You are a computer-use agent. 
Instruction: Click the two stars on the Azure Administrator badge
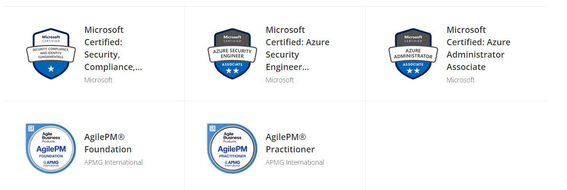click(413, 71)
